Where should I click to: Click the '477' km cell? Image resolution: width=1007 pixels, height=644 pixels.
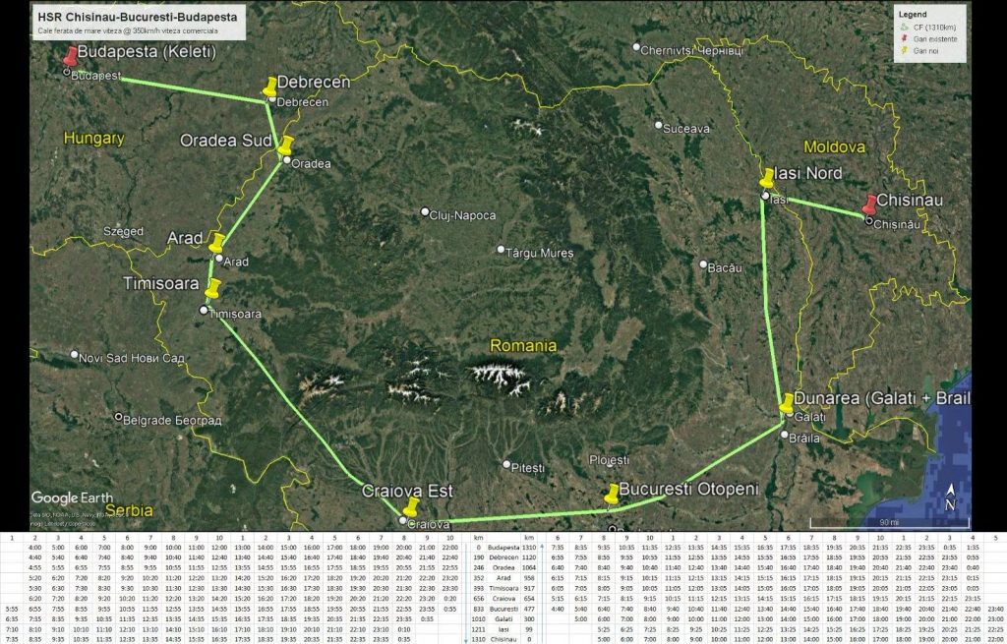pos(529,609)
